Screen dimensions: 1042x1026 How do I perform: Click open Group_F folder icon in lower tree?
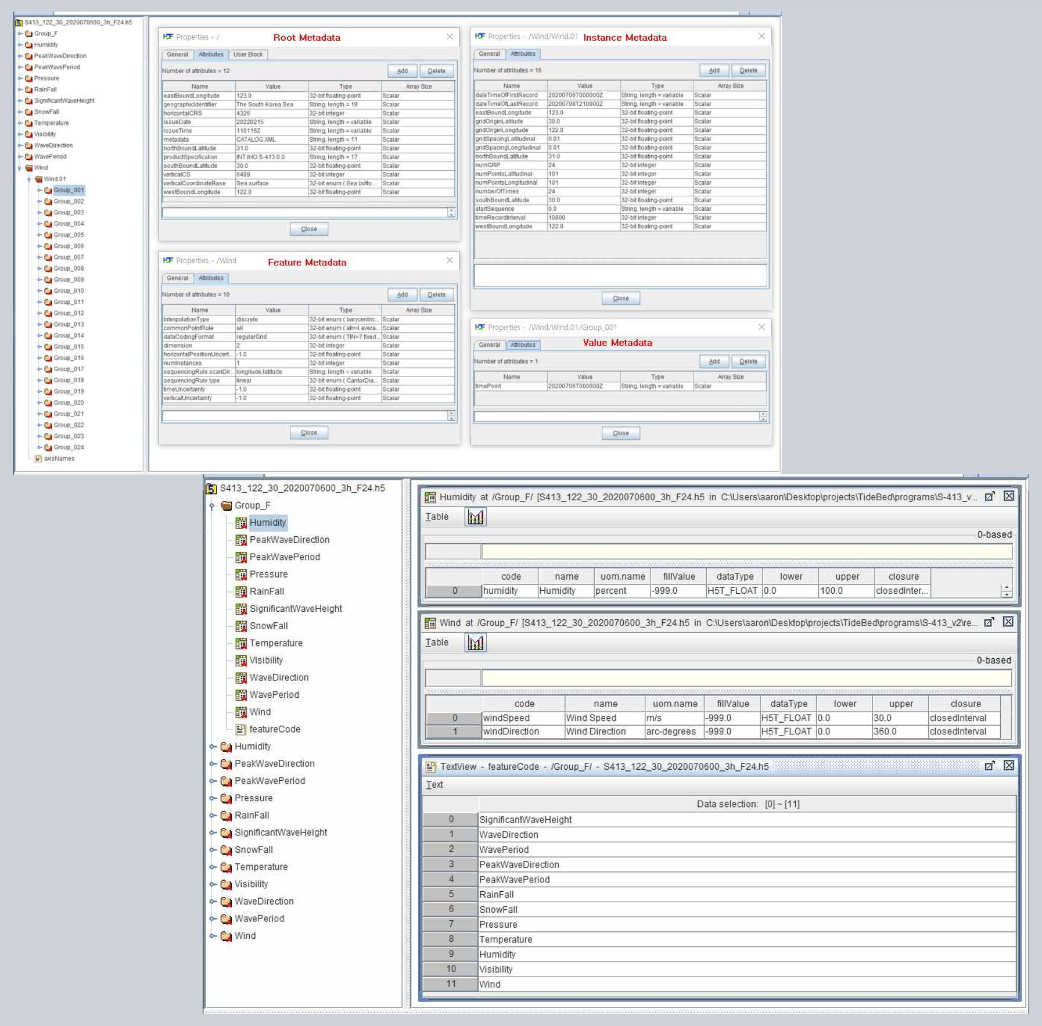coord(227,505)
